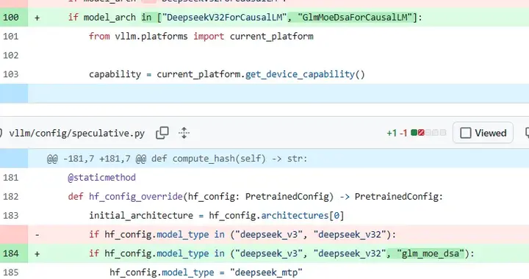Click the "GlmMoeDsaForCausalLM" added string
The width and height of the screenshot is (529, 279).
coord(355,17)
